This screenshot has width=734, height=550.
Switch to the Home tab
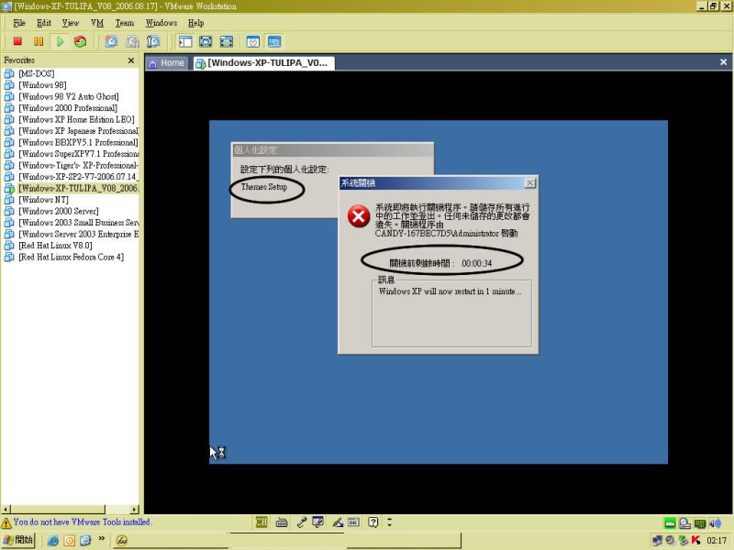click(x=166, y=63)
